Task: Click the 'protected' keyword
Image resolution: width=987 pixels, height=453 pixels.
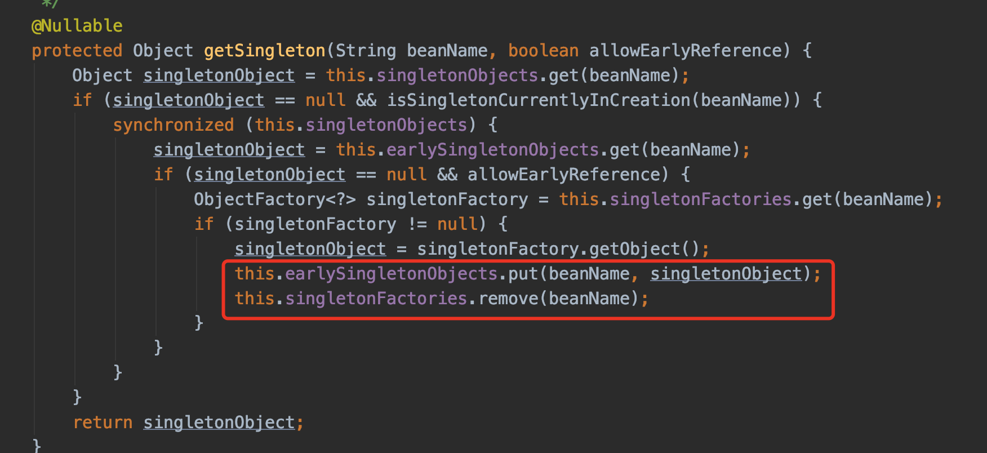Action: click(77, 51)
